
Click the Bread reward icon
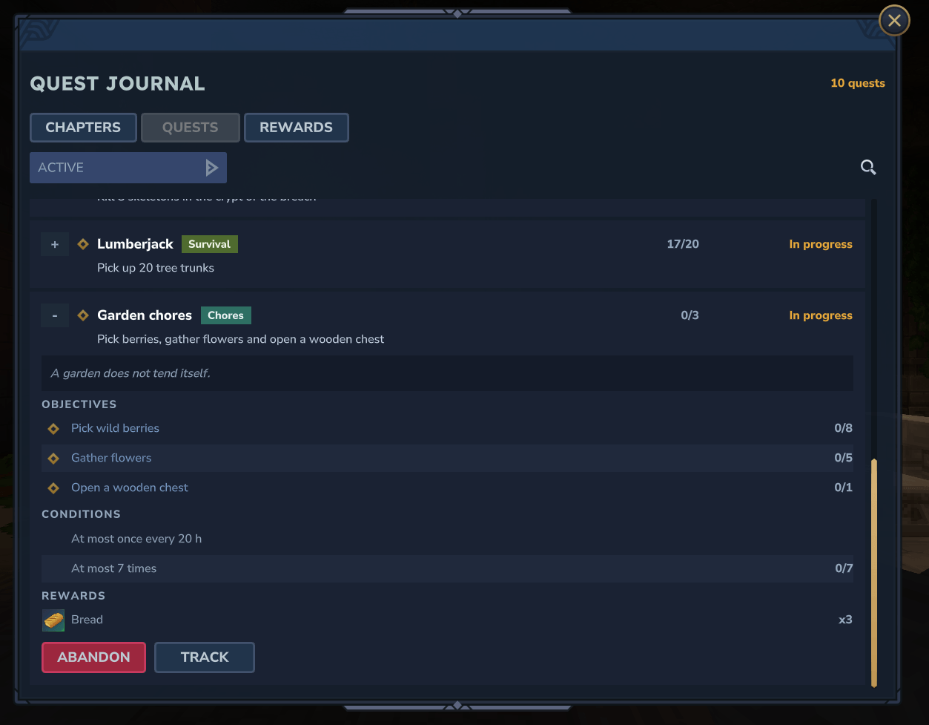coord(53,620)
